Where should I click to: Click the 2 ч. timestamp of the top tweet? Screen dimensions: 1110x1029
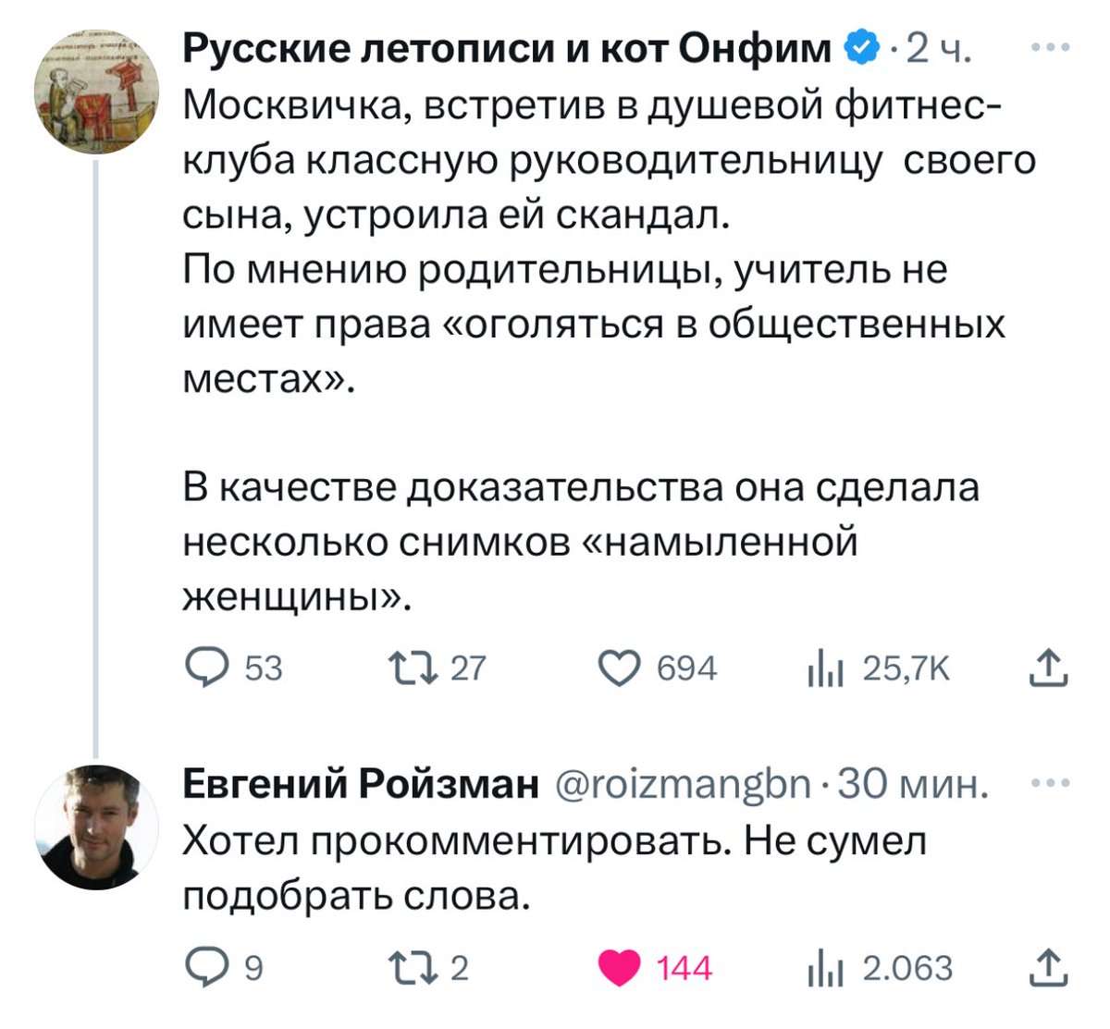pos(938,48)
